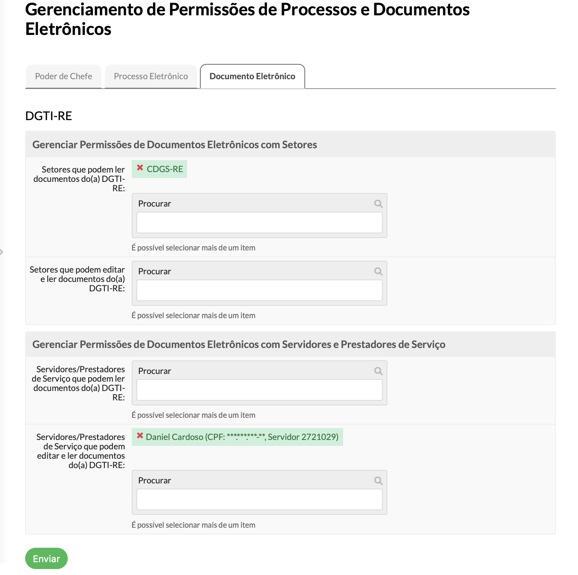Click the input under Setores que podem editar
578x575 pixels.
pyautogui.click(x=259, y=290)
